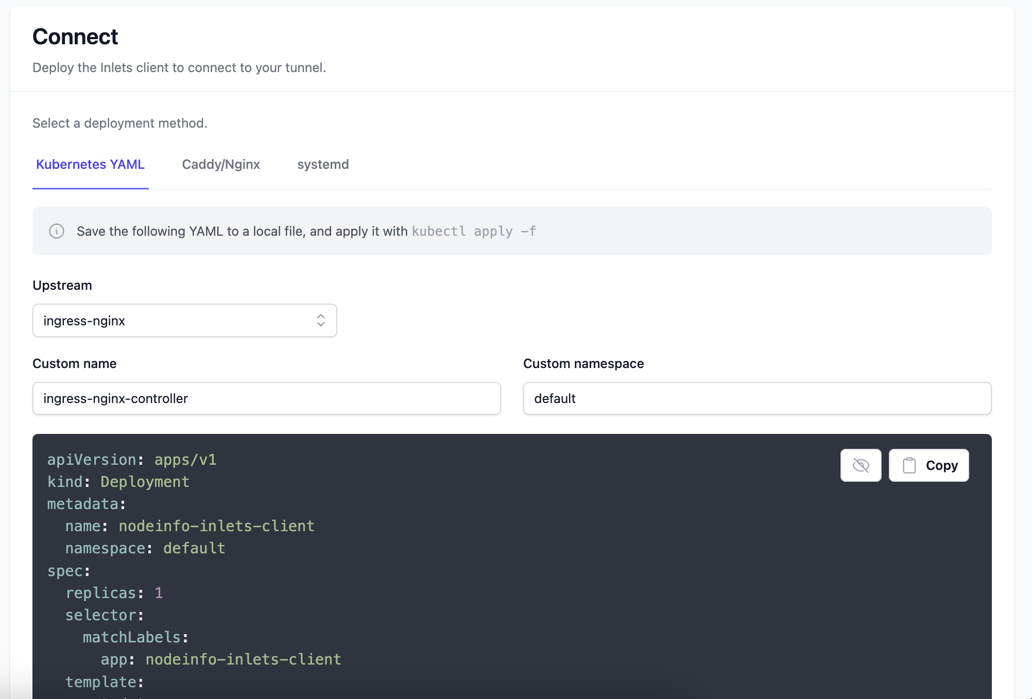Click the 'Custom namespace' field label
The image size is (1032, 699).
(x=583, y=363)
